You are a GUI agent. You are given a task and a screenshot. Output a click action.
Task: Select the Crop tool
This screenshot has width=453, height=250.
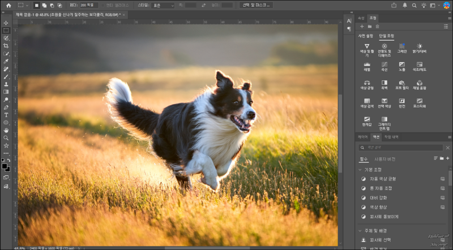click(x=6, y=46)
